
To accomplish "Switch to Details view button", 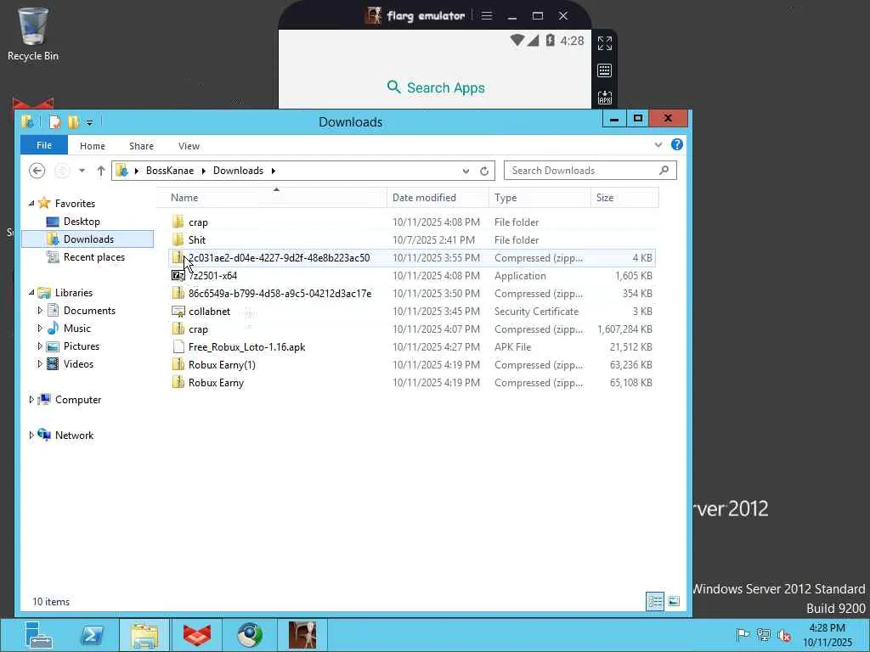I will coord(655,601).
